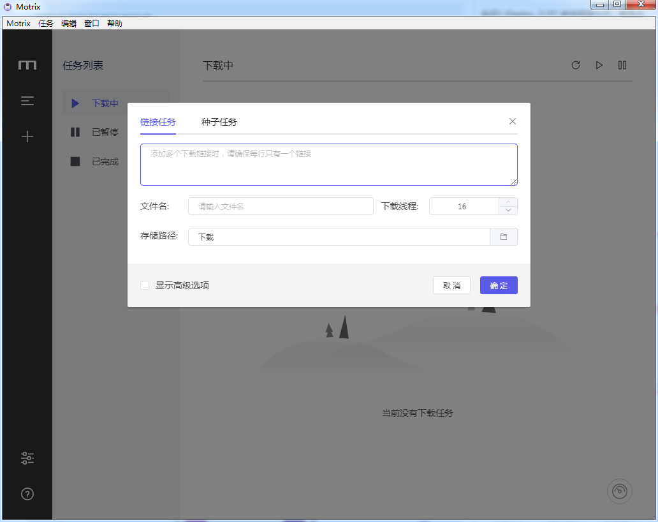Pause all downloads with the pause icon
Screen dimensions: 658x522
click(622, 65)
